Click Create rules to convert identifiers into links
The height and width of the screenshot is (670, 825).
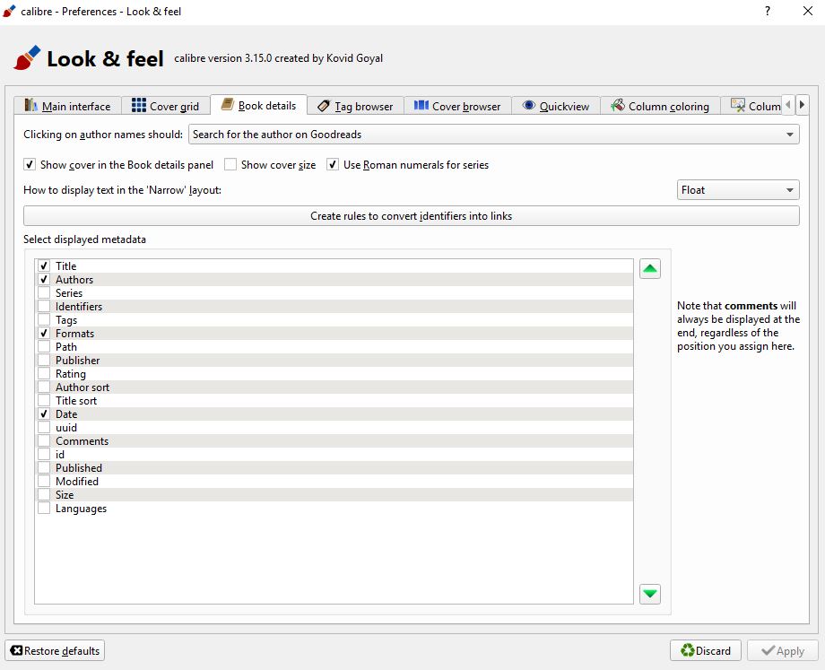click(x=411, y=216)
